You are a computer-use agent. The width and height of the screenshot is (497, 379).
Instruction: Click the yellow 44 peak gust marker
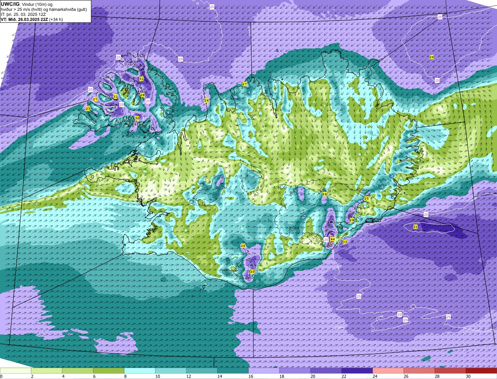(x=332, y=239)
